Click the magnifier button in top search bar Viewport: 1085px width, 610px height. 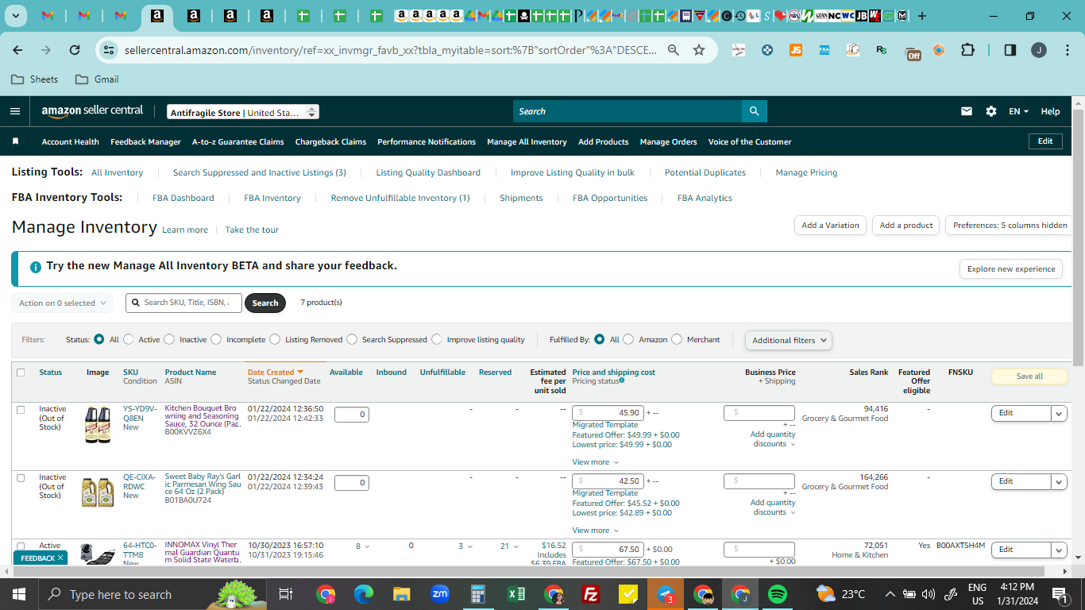(x=754, y=111)
